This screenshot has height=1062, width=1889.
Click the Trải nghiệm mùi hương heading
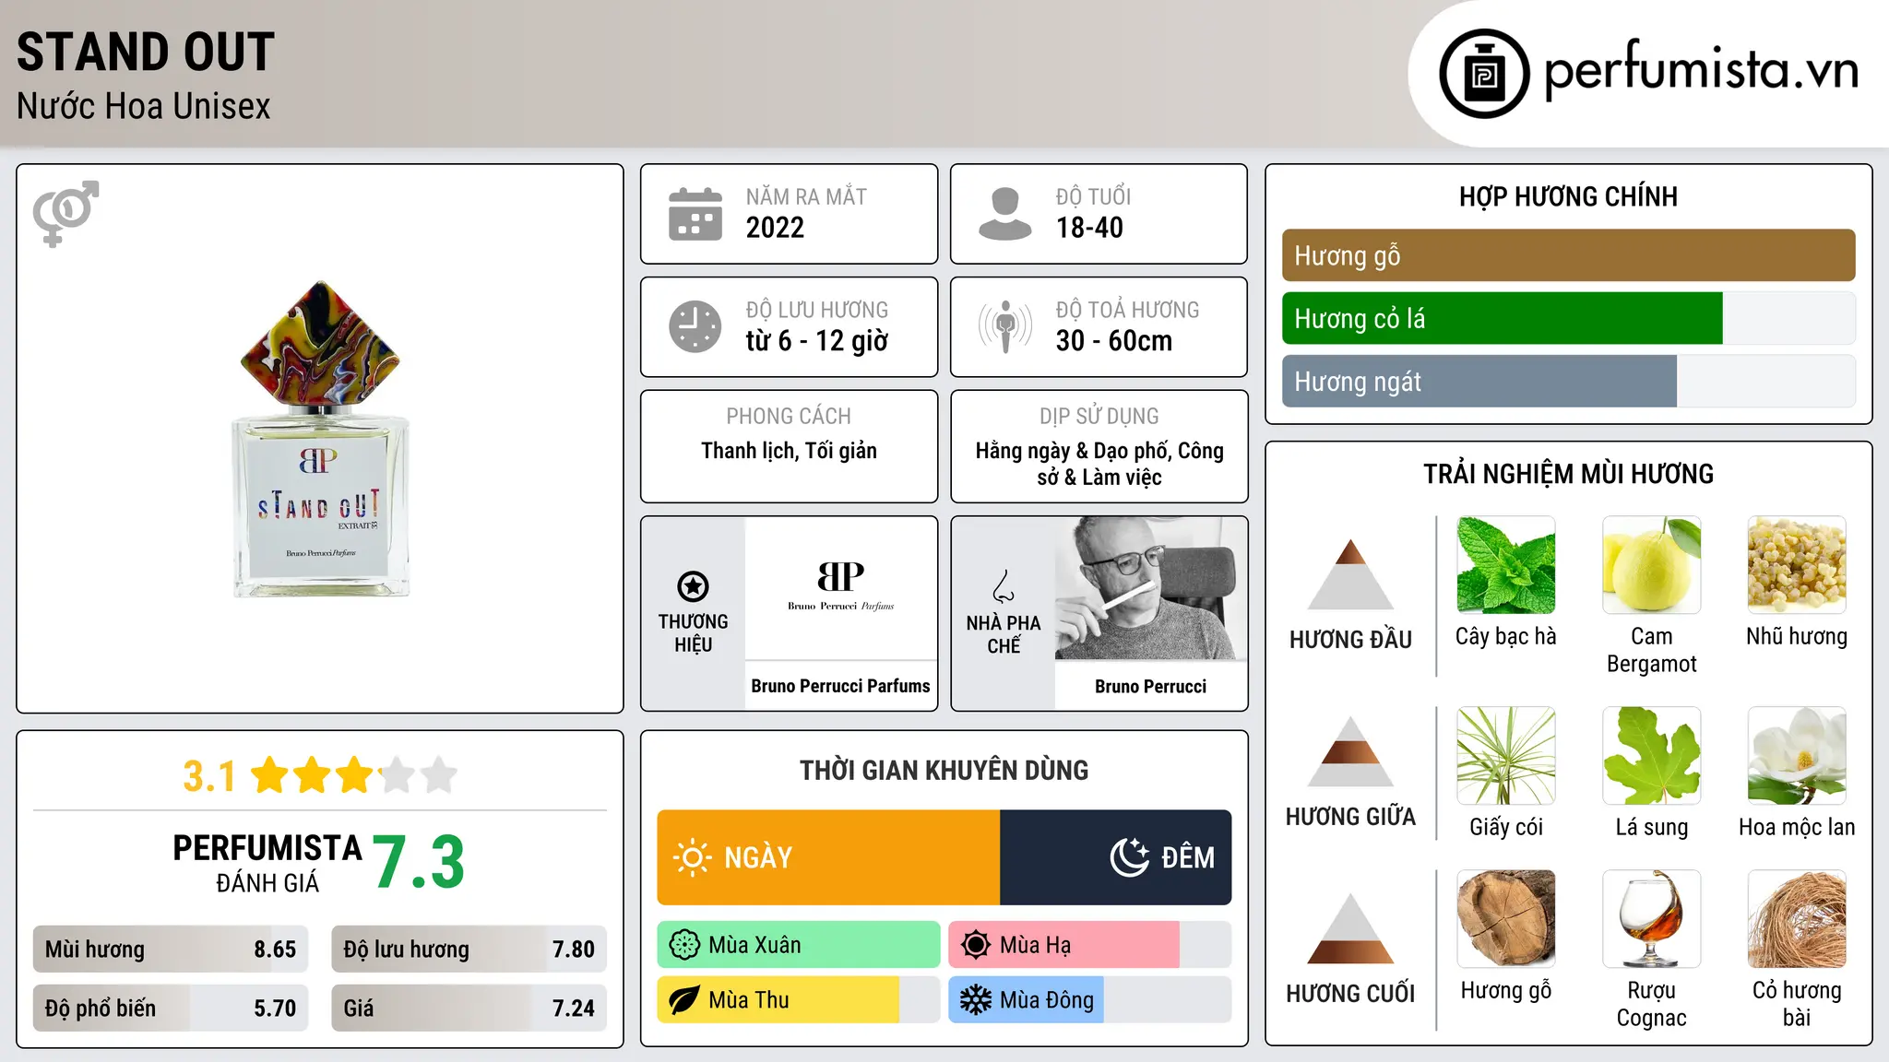[x=1568, y=474]
